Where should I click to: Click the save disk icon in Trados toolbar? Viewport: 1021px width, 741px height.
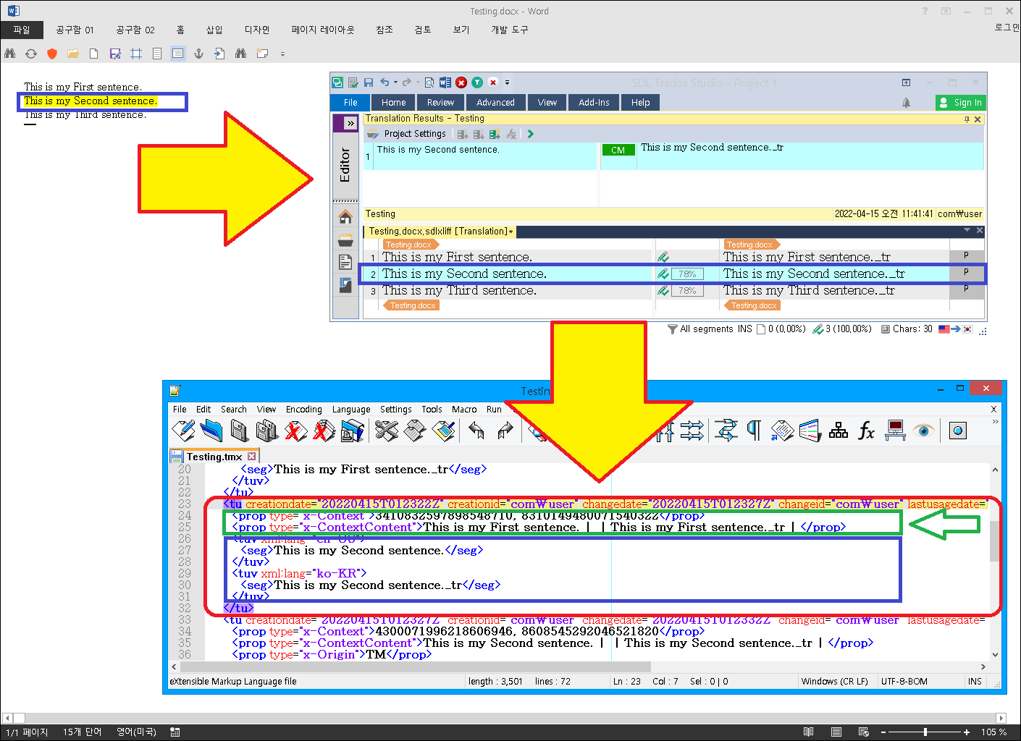369,82
